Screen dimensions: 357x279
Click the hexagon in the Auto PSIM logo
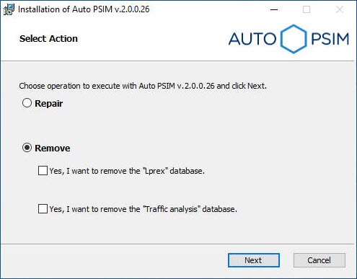[x=294, y=39]
